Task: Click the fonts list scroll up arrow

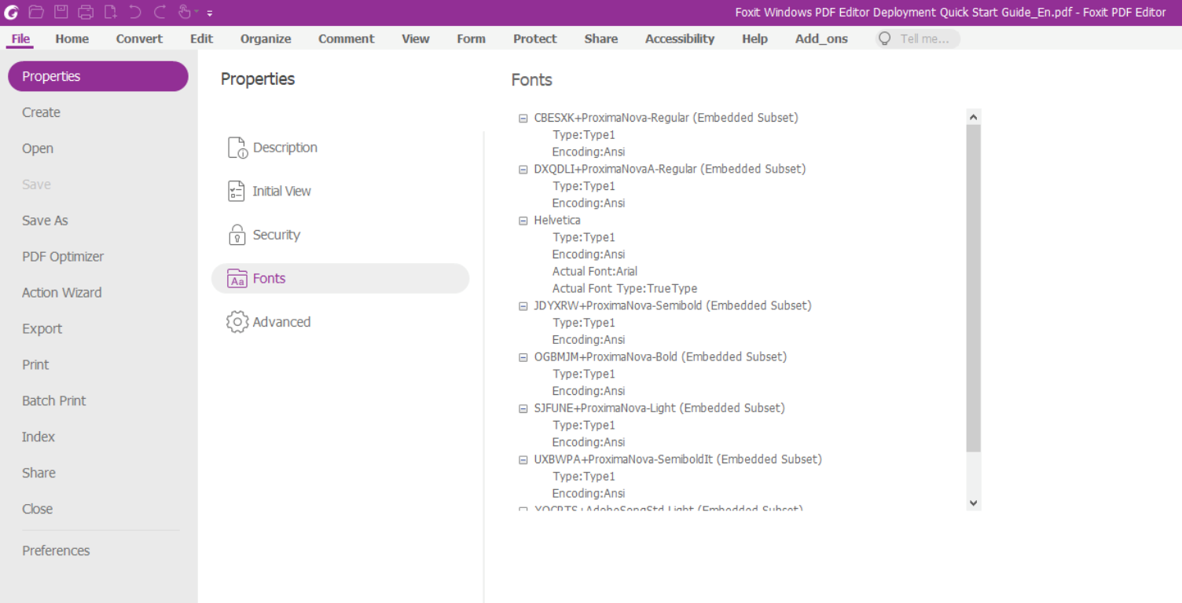Action: pos(974,117)
